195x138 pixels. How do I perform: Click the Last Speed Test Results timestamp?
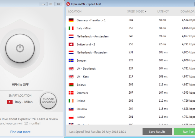click(97, 132)
